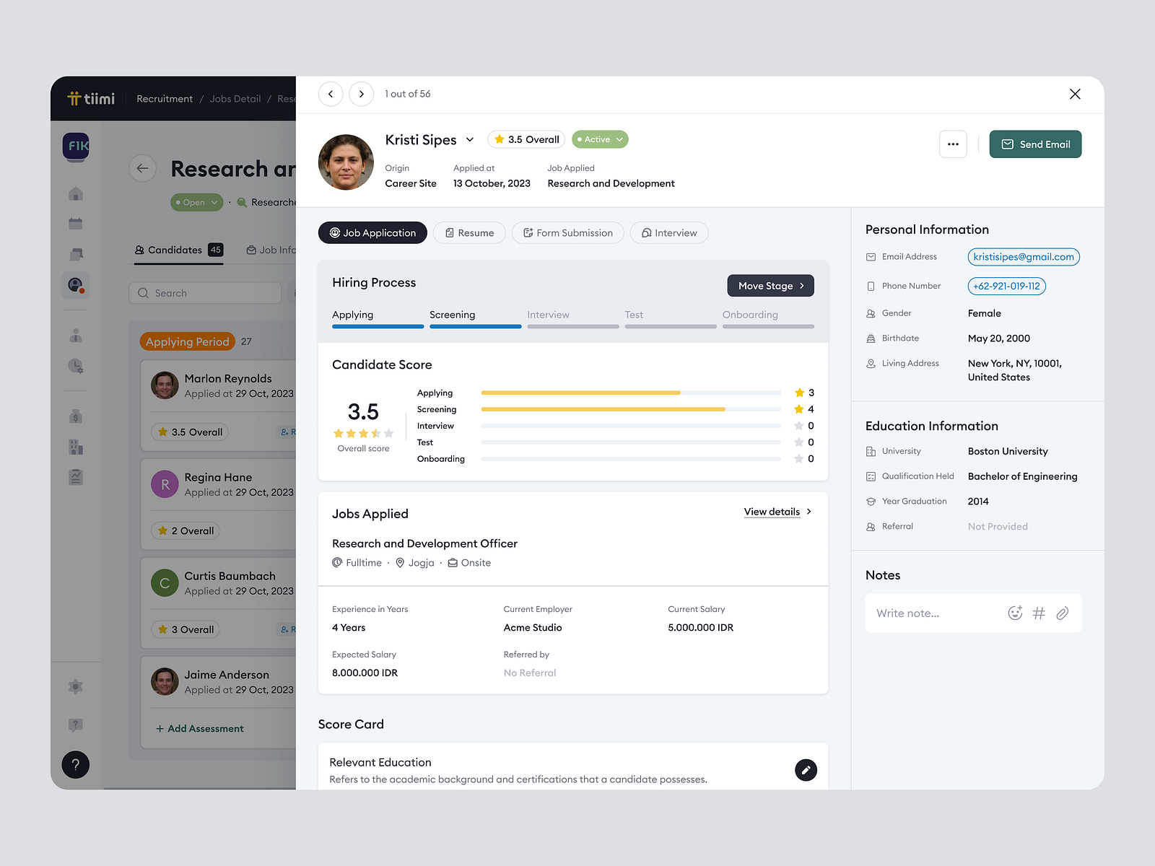Edit the Relevant Education score card

pos(806,770)
